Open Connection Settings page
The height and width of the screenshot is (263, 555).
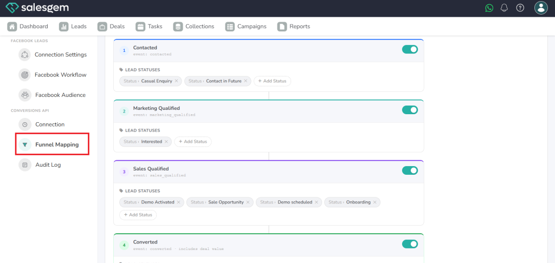[x=61, y=55]
